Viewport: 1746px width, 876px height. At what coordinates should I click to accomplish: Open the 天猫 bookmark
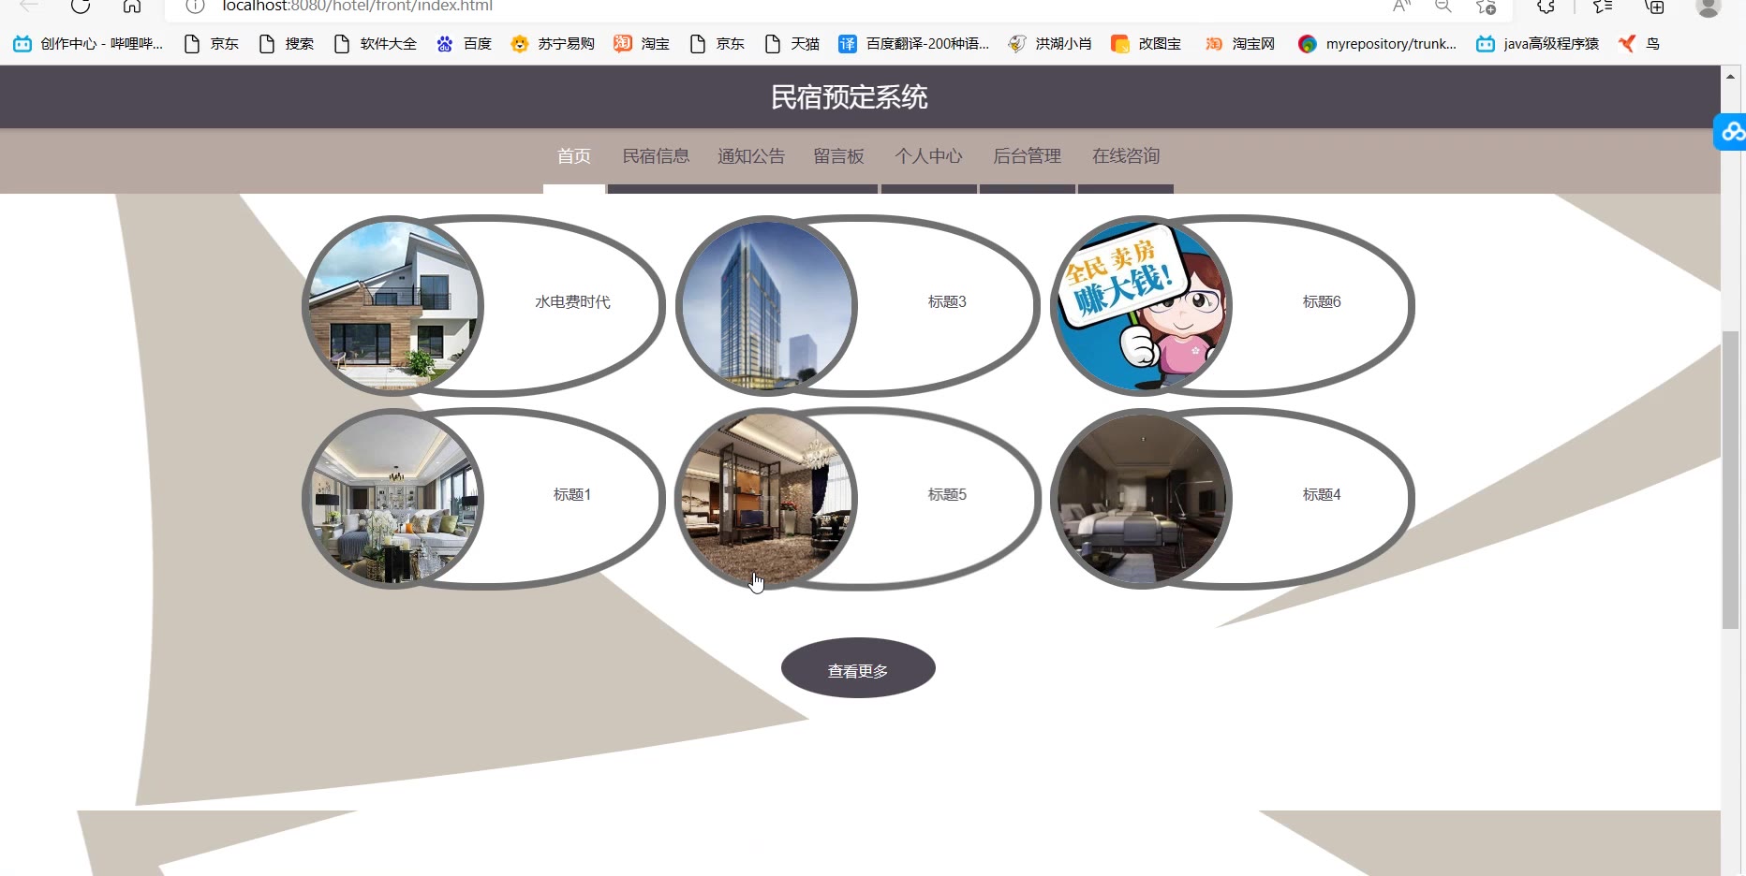[792, 44]
